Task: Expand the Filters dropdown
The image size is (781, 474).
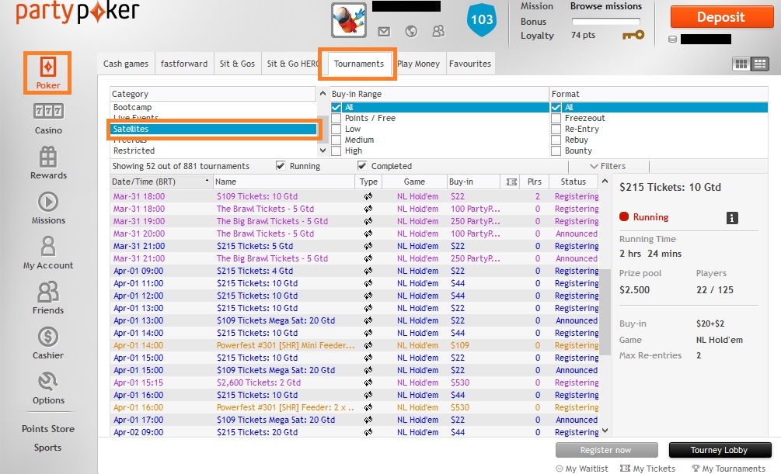Action: tap(608, 166)
